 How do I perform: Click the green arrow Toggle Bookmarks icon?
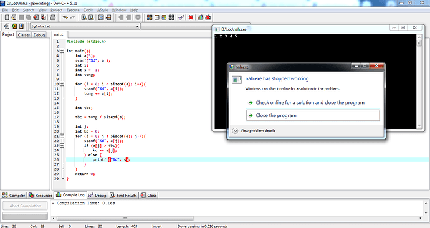coord(14,26)
